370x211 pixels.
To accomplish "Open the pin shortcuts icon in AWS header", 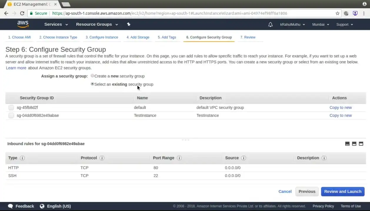I will 129,24.
